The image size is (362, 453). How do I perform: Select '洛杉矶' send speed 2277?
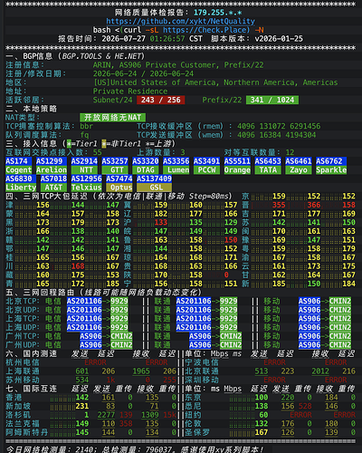tap(106, 415)
